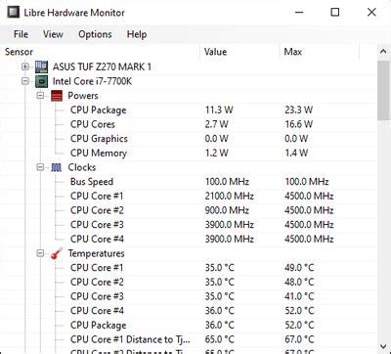Open the Help menu
This screenshot has height=354, width=391.
(137, 34)
